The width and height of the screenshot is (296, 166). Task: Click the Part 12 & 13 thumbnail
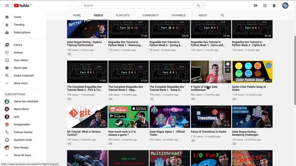coord(129,29)
